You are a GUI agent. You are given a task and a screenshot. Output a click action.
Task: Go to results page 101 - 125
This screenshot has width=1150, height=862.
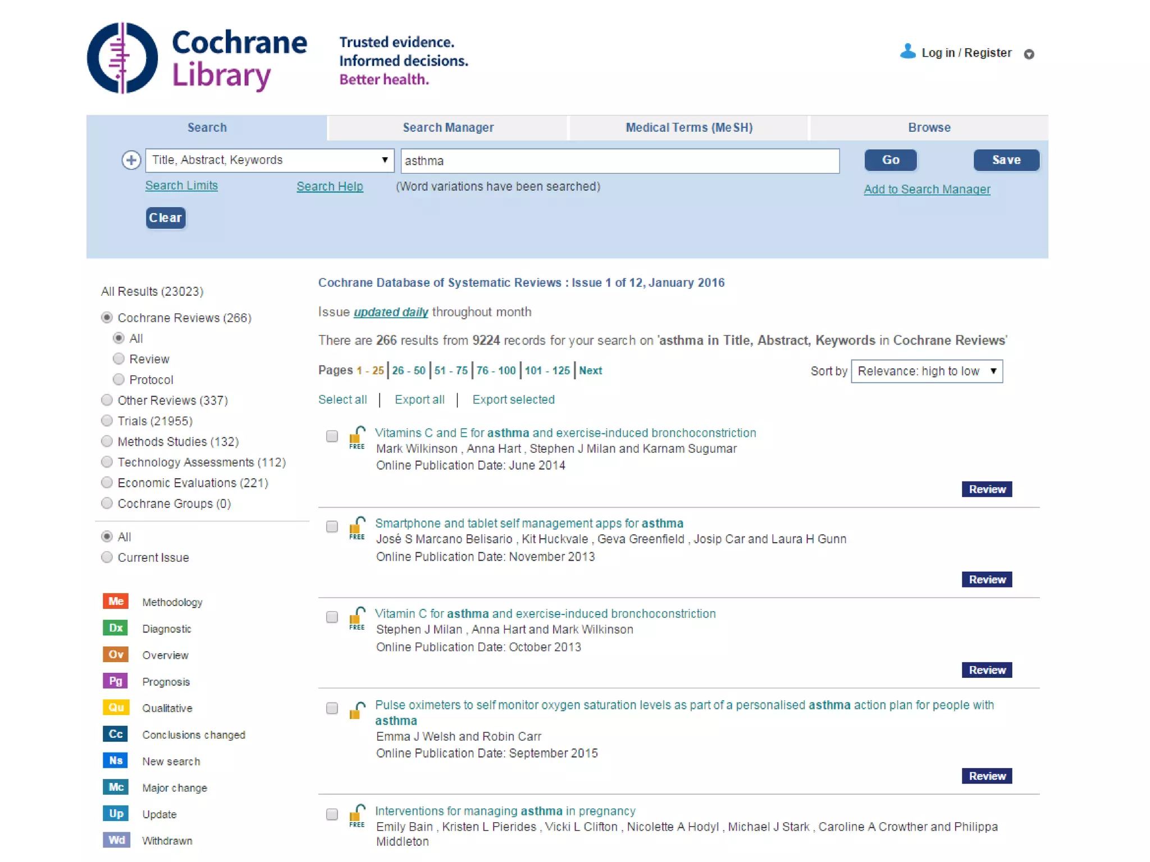547,370
